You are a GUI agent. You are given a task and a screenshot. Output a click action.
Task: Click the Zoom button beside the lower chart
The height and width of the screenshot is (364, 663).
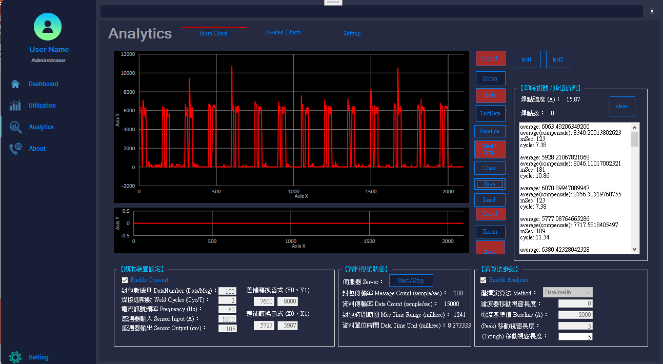click(490, 232)
